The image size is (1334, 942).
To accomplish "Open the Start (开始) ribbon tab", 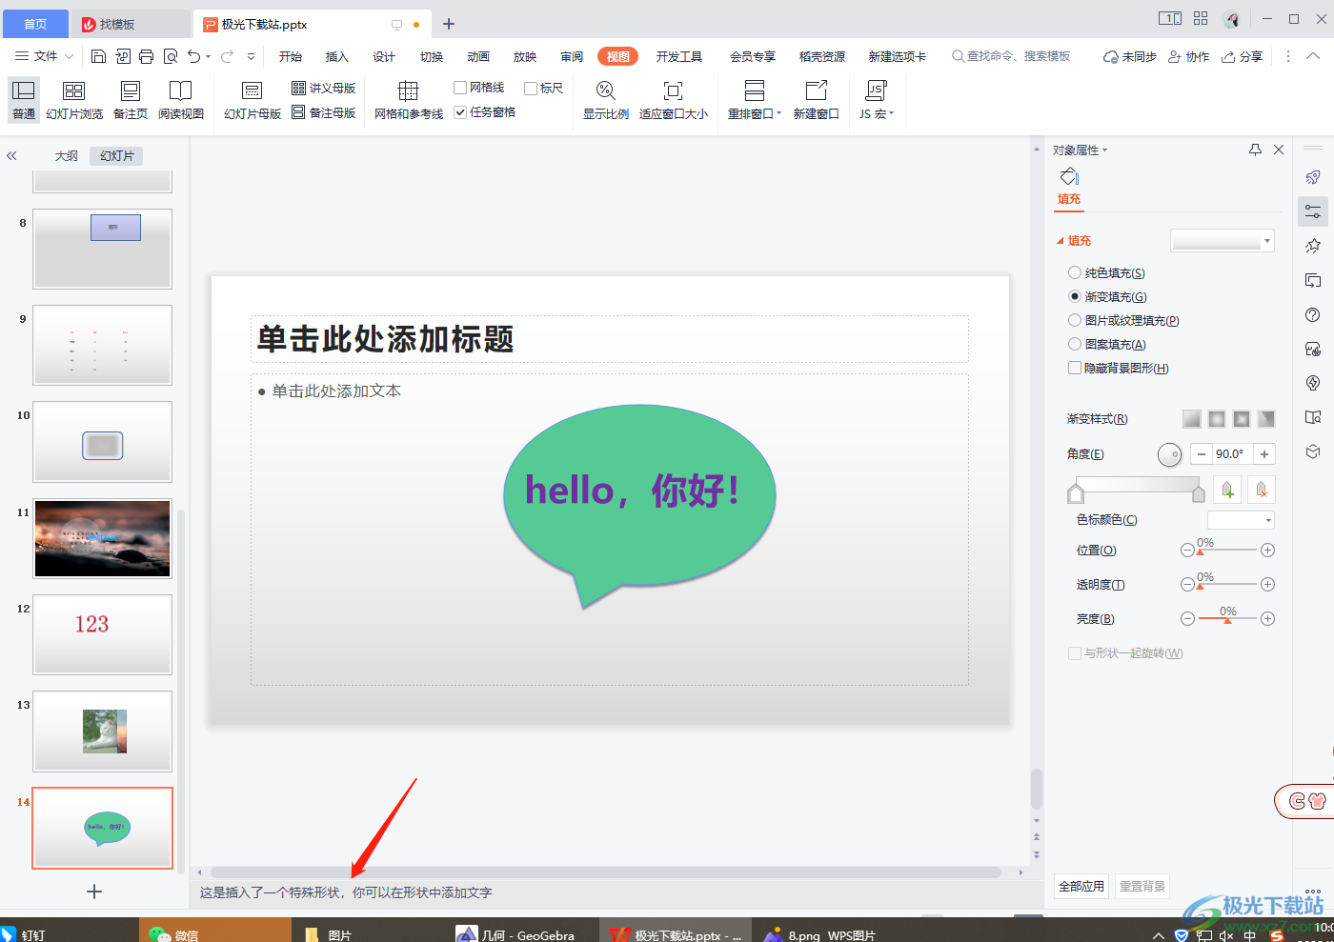I will tap(291, 56).
